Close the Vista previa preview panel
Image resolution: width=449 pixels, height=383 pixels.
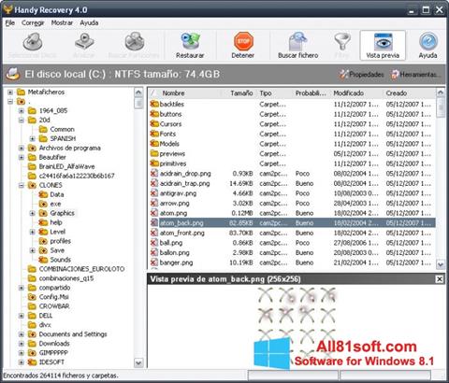[439, 279]
